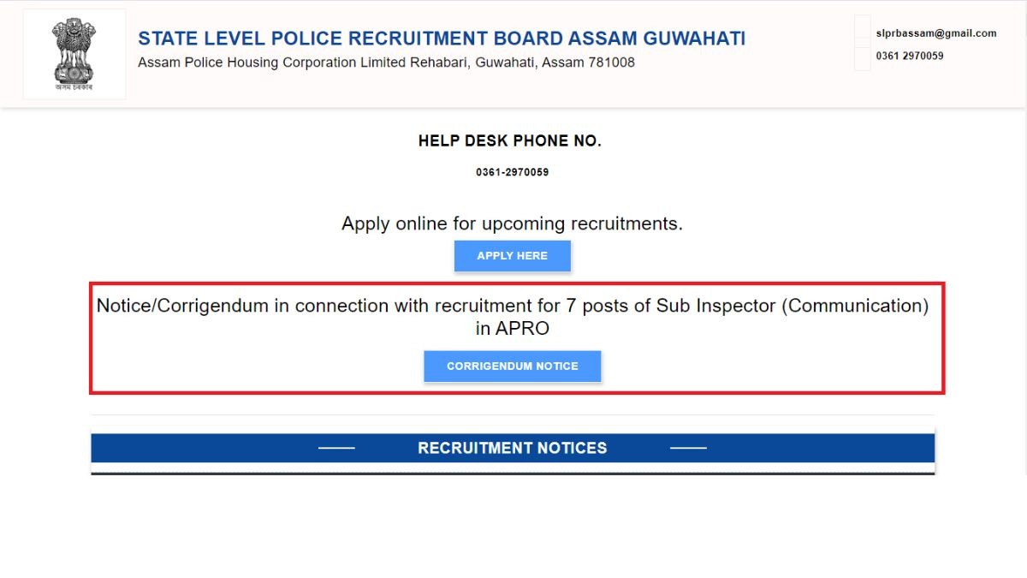Click the dash right of RECRUITMENT NOTICES
This screenshot has height=578, width=1027.
[x=688, y=448]
